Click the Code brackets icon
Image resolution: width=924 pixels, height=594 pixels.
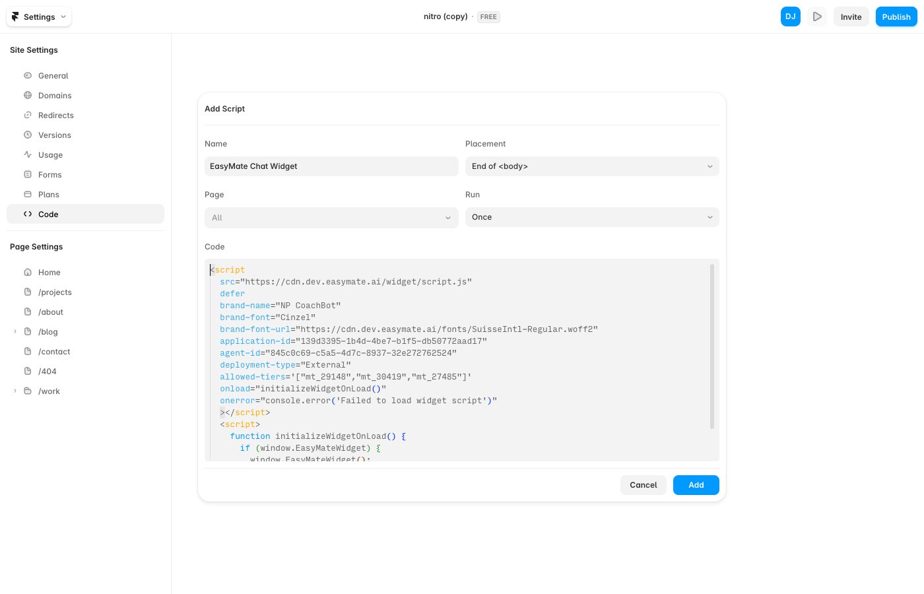pos(28,214)
